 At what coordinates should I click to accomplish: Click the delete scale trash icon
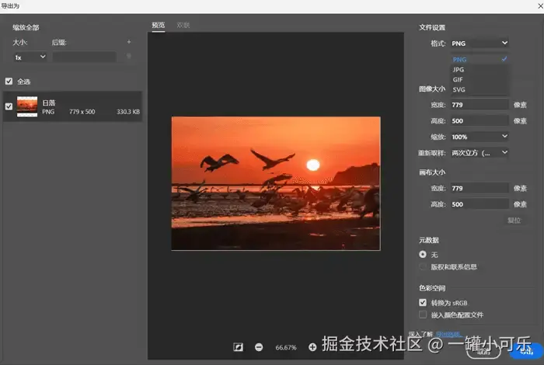[x=129, y=56]
